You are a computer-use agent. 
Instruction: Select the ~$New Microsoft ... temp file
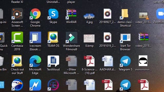point(72,61)
